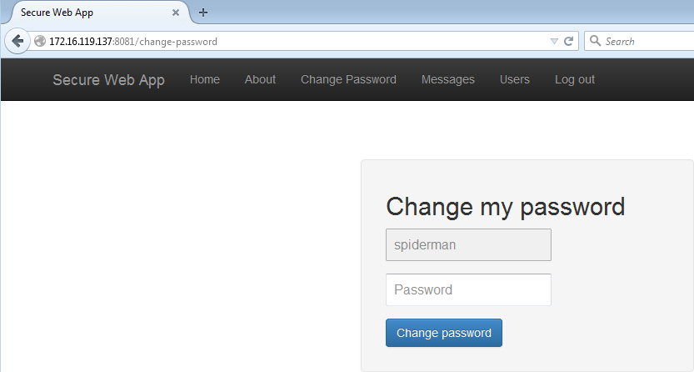
Task: Click the address bar showing change-password URL
Action: coord(292,41)
